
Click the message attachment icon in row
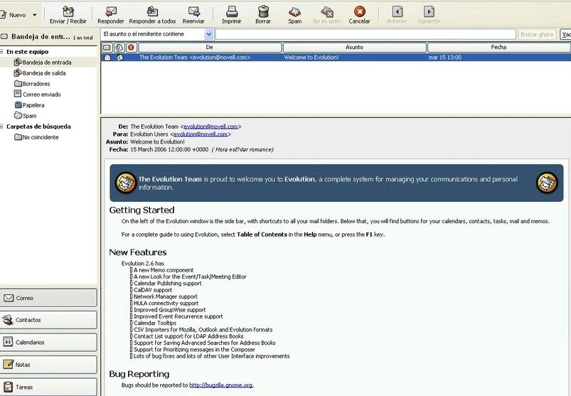(x=119, y=57)
